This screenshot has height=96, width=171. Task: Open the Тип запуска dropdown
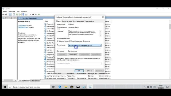click(85, 45)
